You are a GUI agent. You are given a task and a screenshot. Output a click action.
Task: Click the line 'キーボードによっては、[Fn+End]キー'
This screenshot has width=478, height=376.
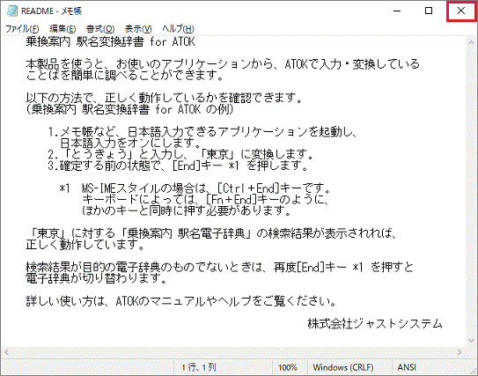pos(206,199)
